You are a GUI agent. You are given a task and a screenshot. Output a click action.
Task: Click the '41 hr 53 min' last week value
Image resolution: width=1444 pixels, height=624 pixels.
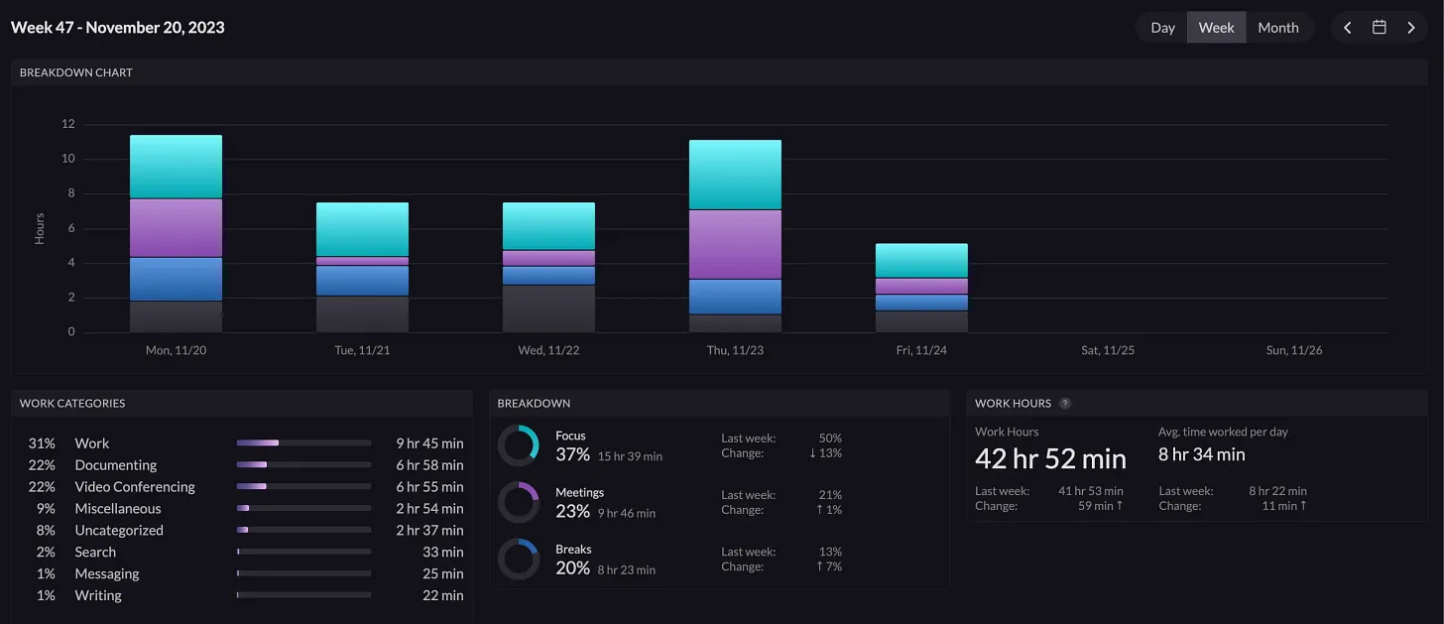pyautogui.click(x=1091, y=491)
